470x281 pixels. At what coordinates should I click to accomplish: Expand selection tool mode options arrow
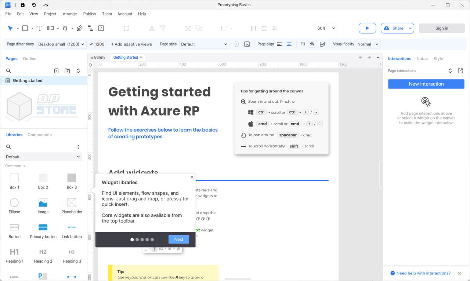pos(17,29)
